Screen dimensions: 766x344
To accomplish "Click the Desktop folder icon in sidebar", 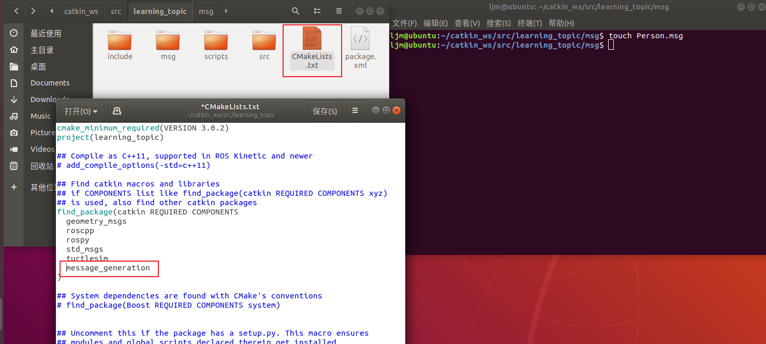I will (x=14, y=66).
